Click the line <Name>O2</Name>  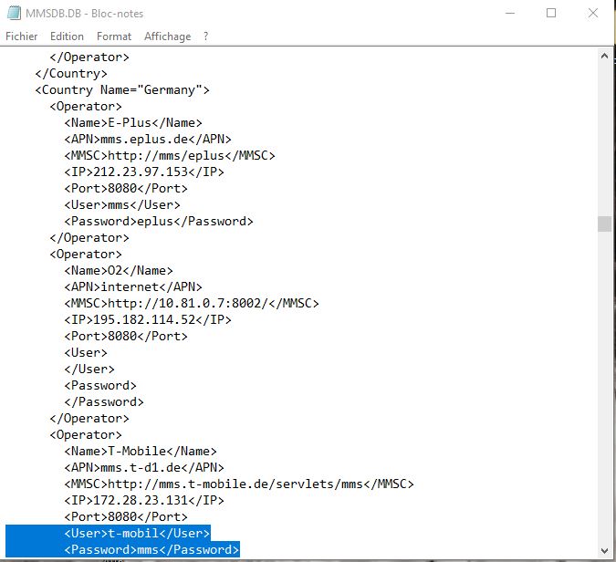(x=119, y=271)
